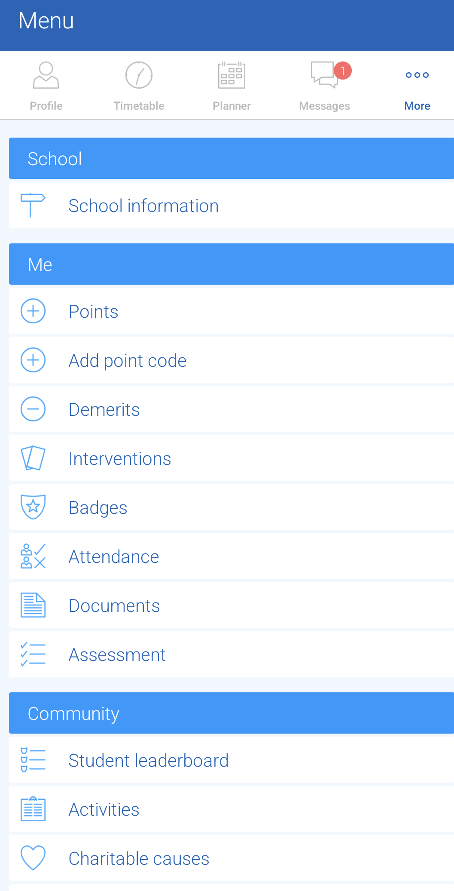Open the Student leaderboard

point(148,760)
